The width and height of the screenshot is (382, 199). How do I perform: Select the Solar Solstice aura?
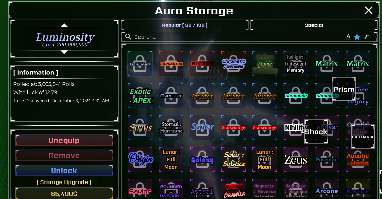coord(233,159)
